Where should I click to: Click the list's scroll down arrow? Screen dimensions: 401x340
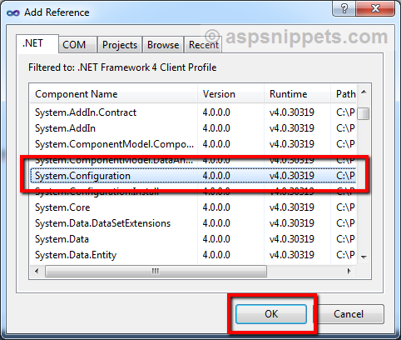click(x=364, y=257)
